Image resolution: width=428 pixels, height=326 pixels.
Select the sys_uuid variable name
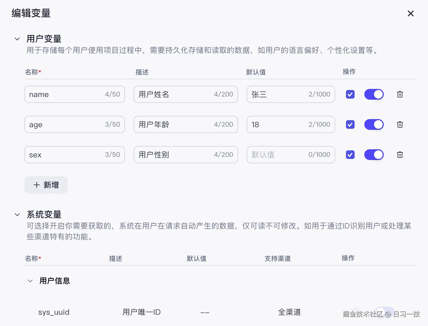[x=54, y=312]
